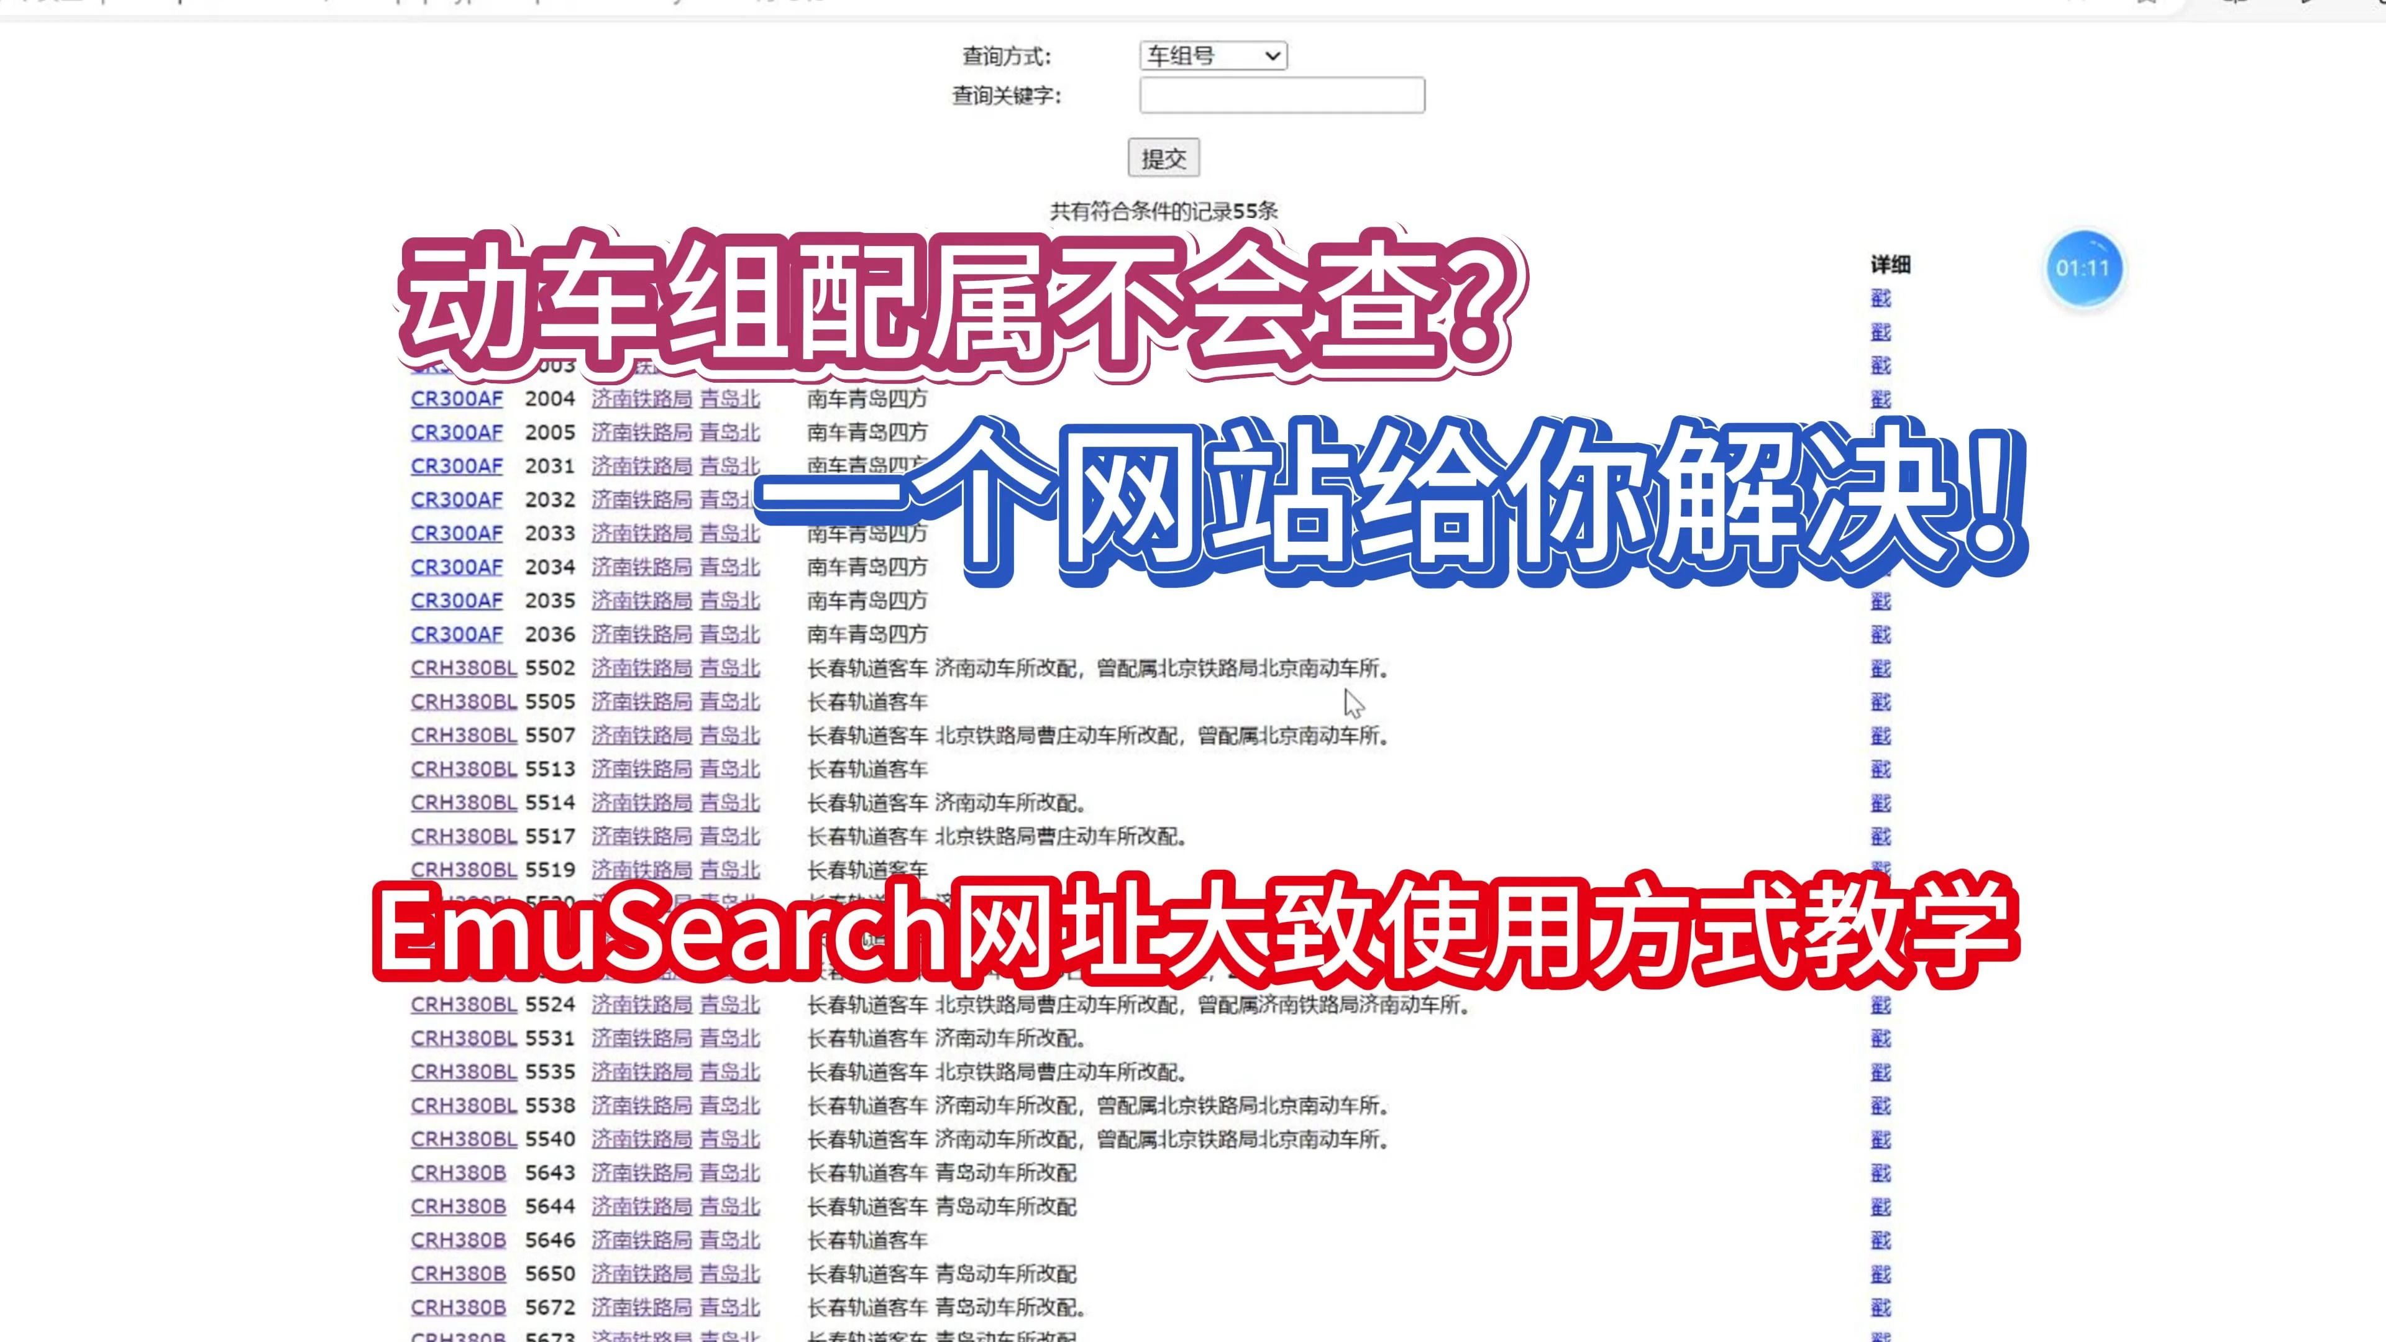Viewport: 2386px width, 1342px height.
Task: Open the 青岛北 link in row 5517
Action: tap(730, 836)
